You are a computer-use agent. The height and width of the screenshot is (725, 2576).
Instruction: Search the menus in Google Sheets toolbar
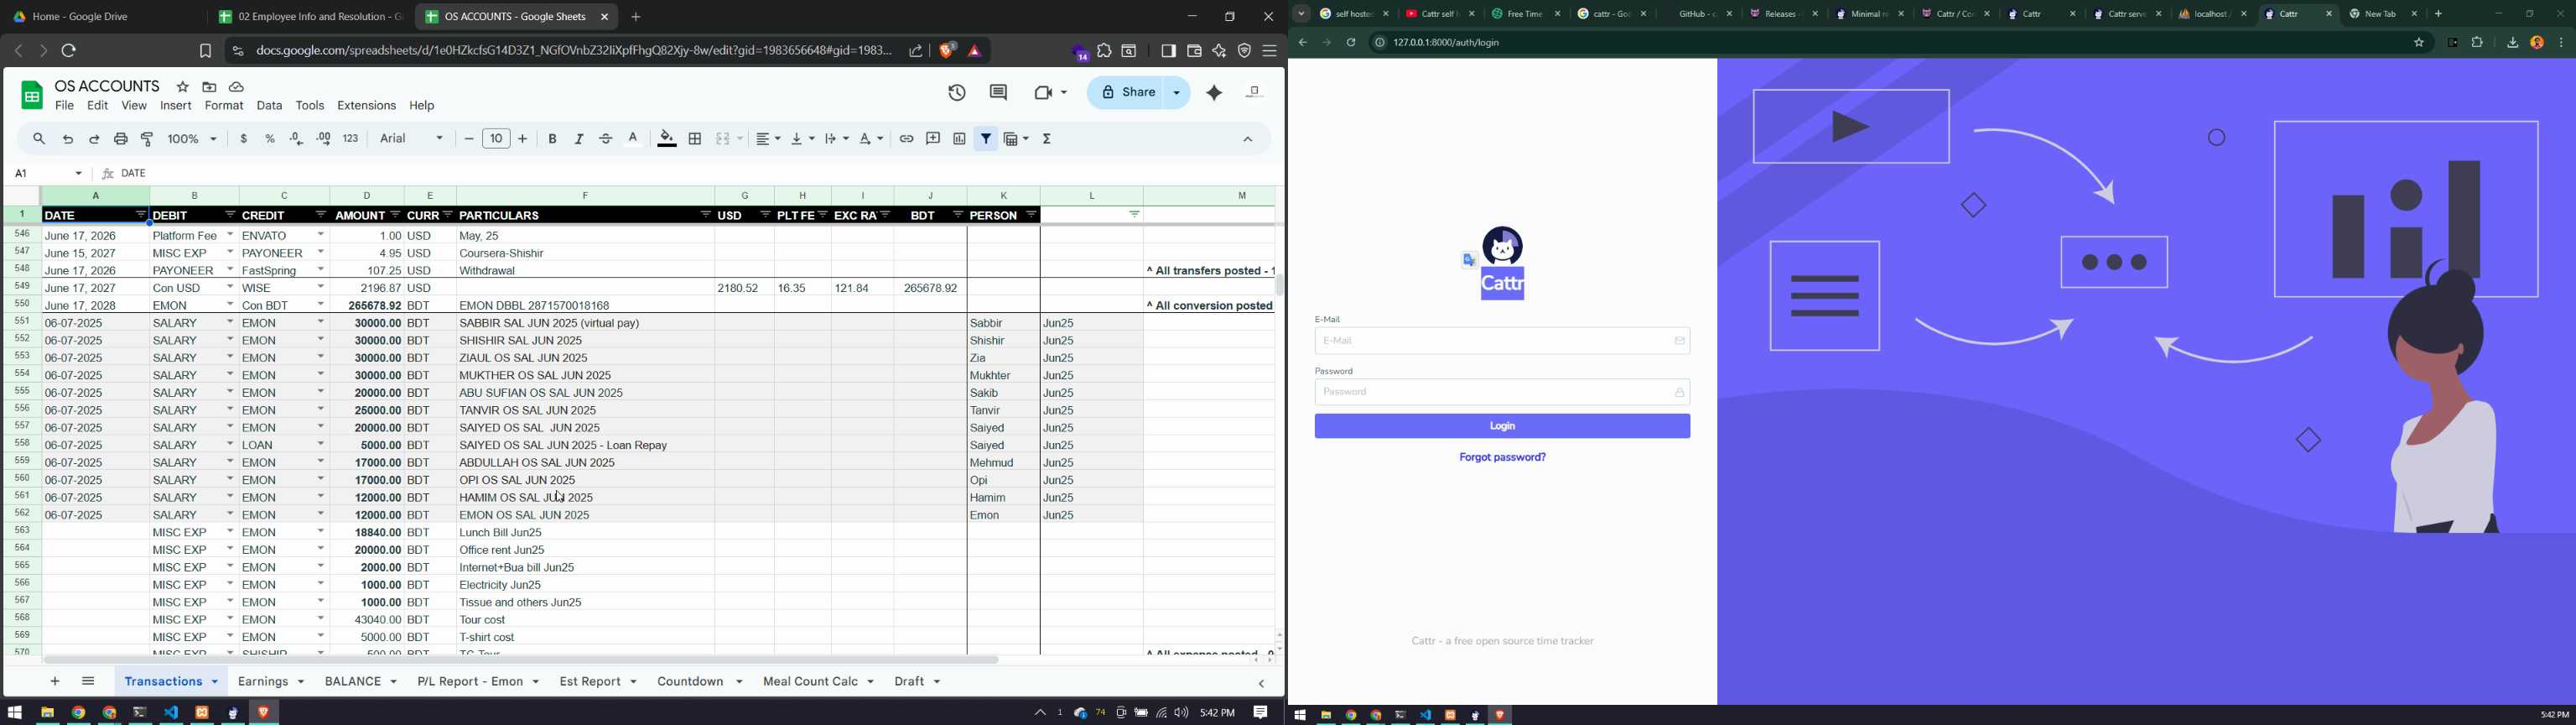tap(39, 139)
